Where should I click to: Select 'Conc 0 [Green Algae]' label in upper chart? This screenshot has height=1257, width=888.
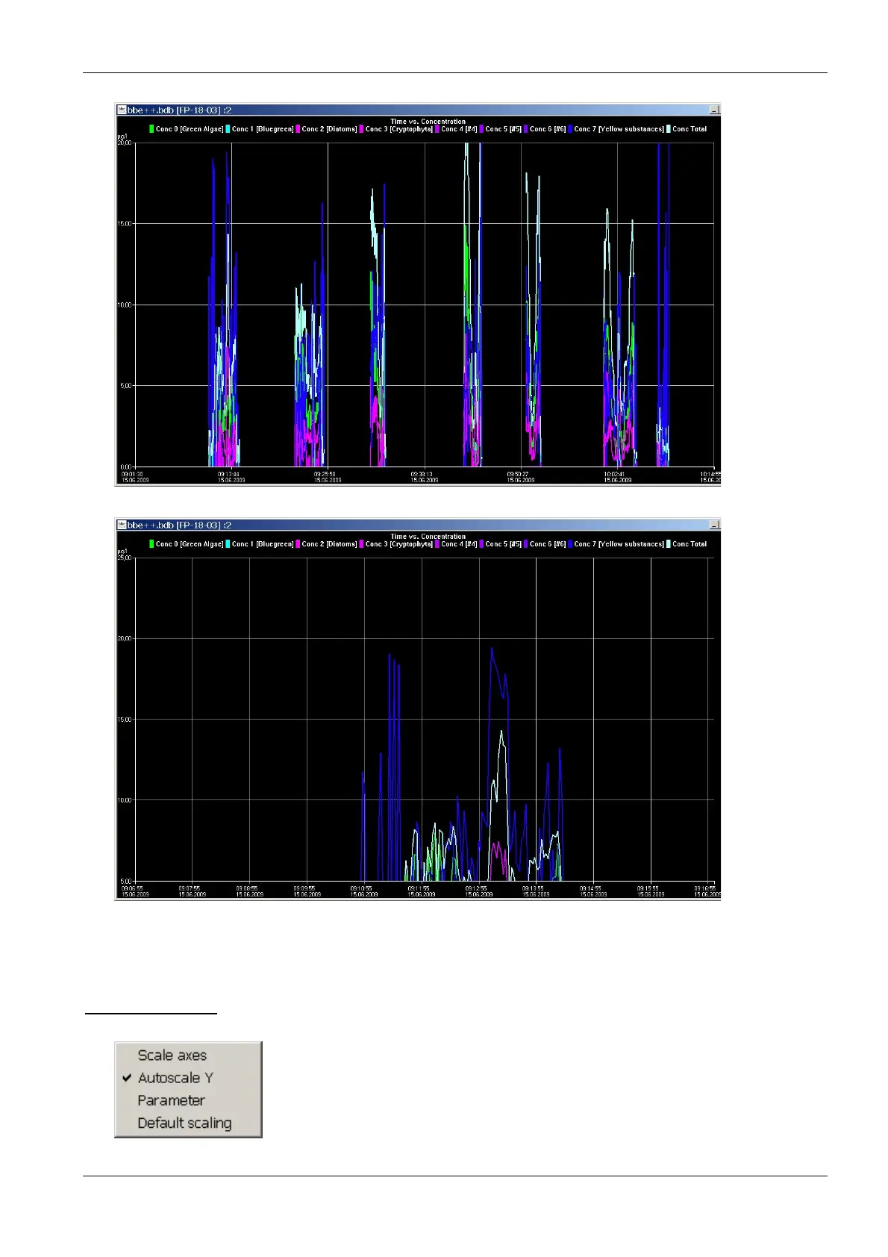tap(190, 129)
